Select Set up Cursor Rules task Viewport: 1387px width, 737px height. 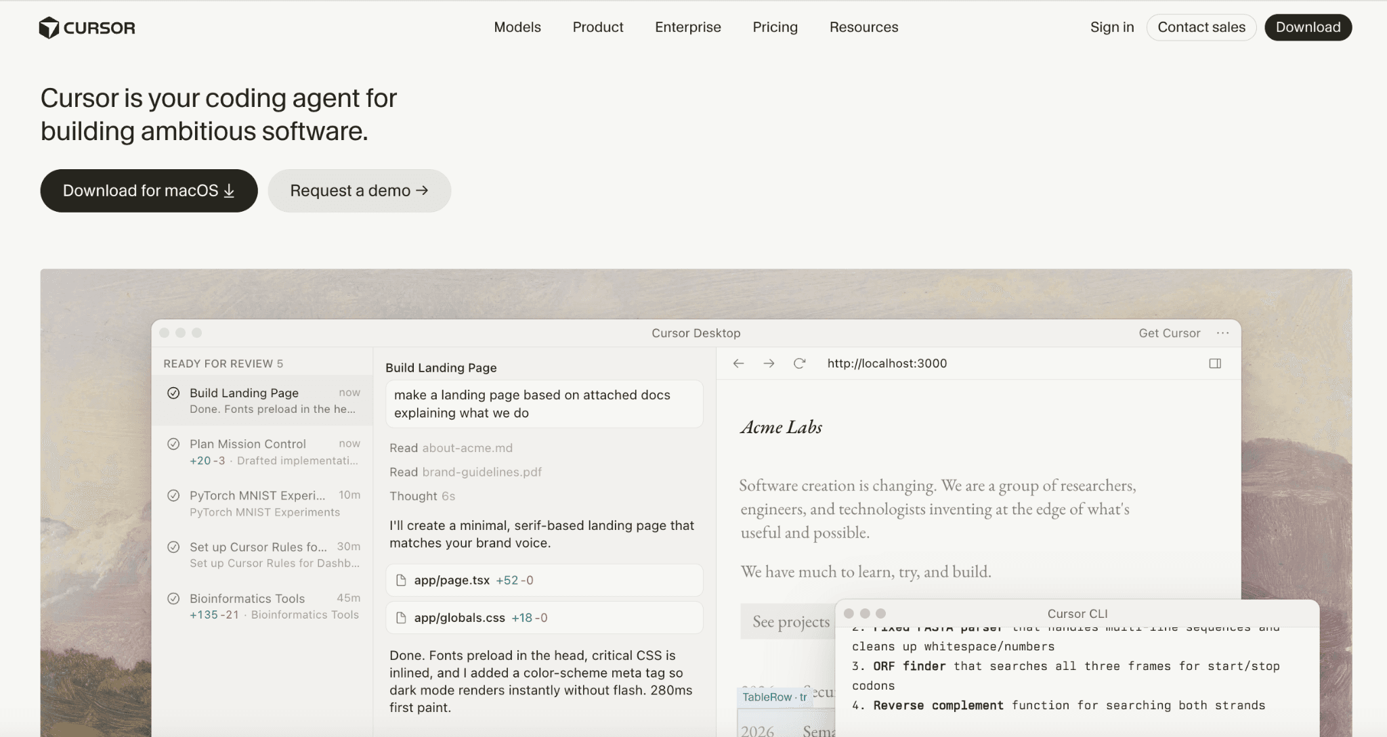[262, 555]
